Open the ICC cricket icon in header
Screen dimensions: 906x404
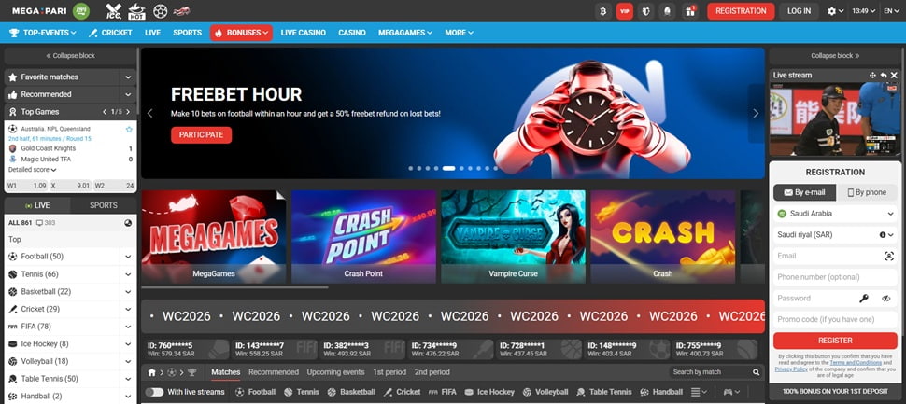point(114,11)
